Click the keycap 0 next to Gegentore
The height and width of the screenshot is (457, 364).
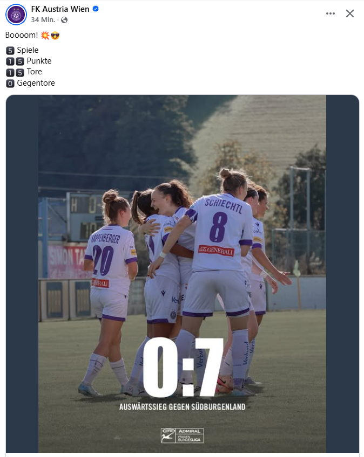pos(10,84)
